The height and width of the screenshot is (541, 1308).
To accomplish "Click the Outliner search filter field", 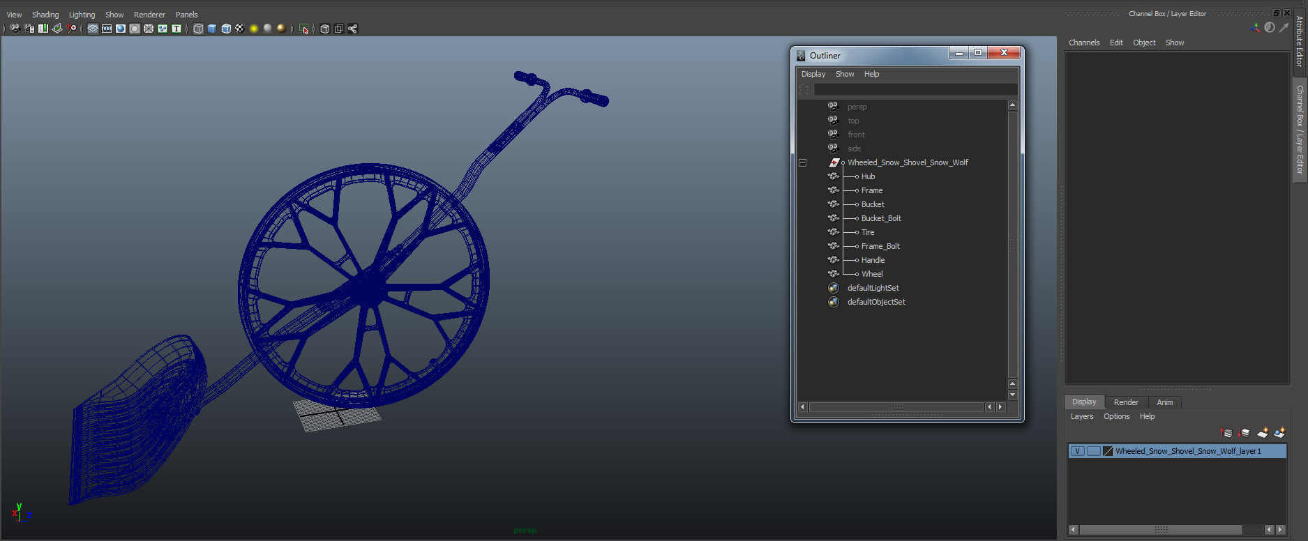I will [915, 90].
